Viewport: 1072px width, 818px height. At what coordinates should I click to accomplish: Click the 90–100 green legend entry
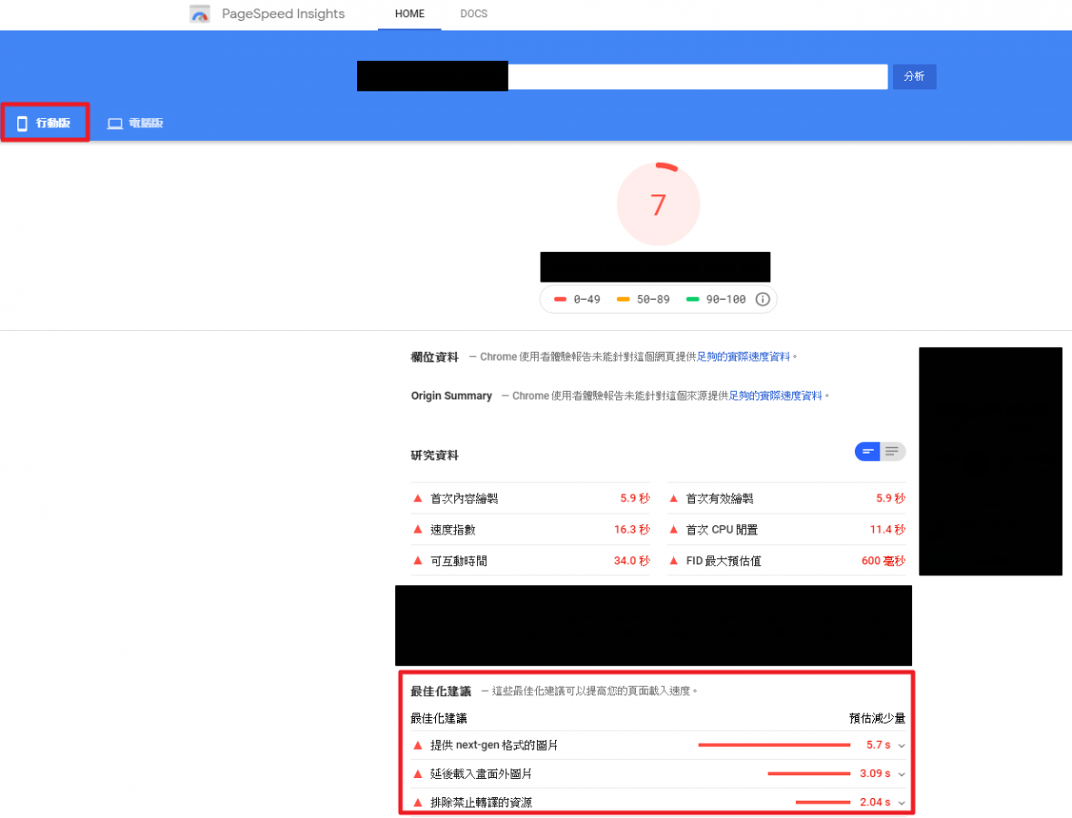[716, 300]
